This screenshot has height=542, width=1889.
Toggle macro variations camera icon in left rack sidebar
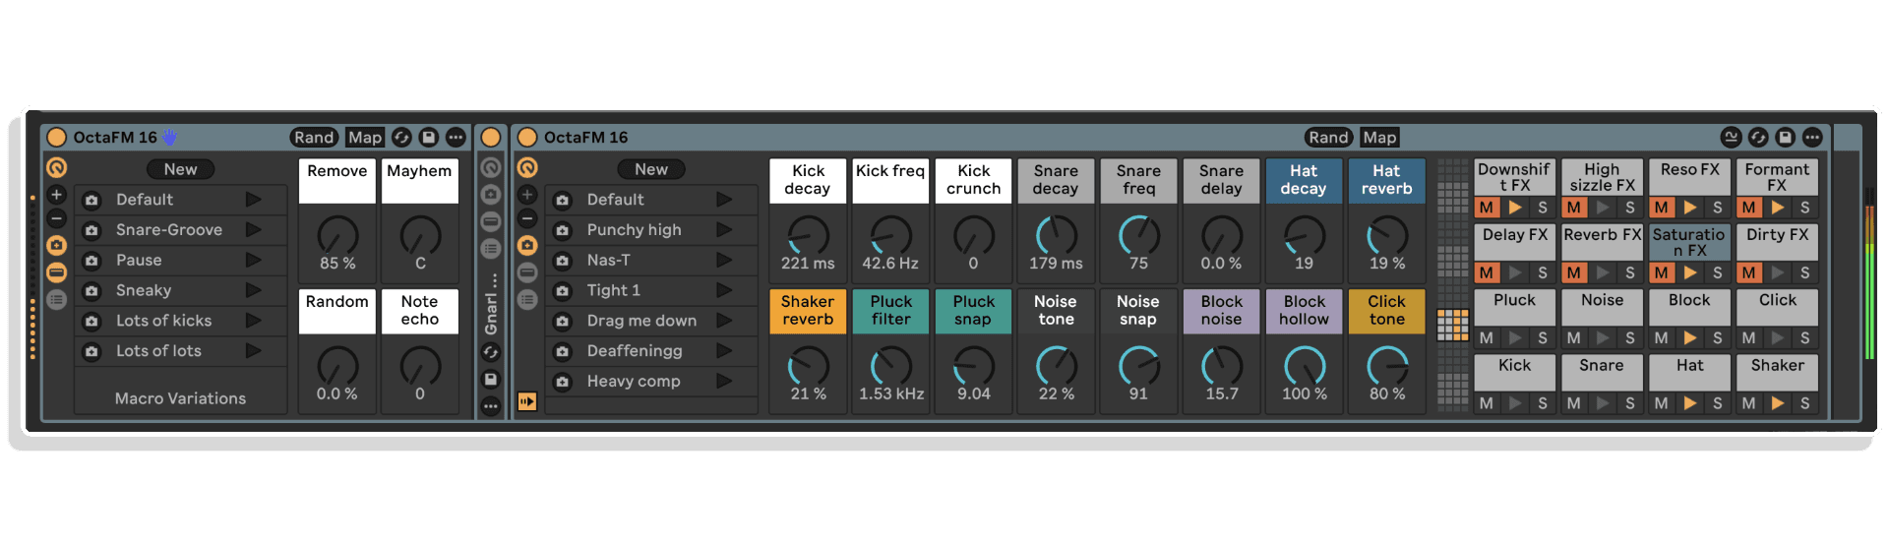[x=57, y=245]
